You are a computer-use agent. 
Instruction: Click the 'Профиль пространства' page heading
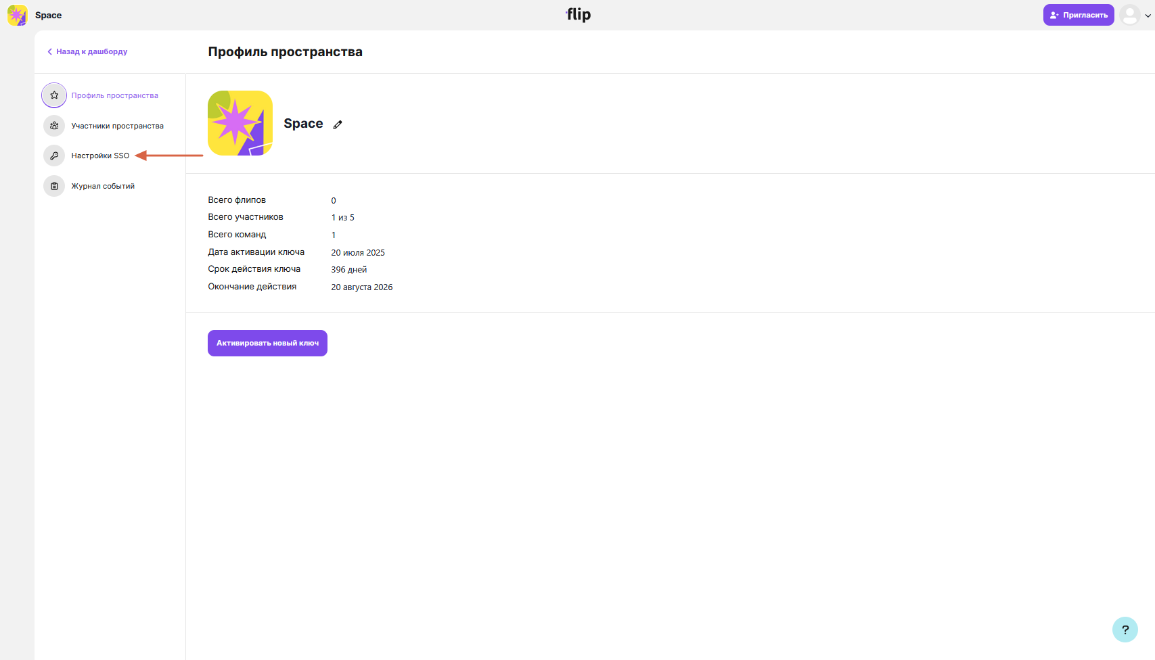(x=285, y=52)
